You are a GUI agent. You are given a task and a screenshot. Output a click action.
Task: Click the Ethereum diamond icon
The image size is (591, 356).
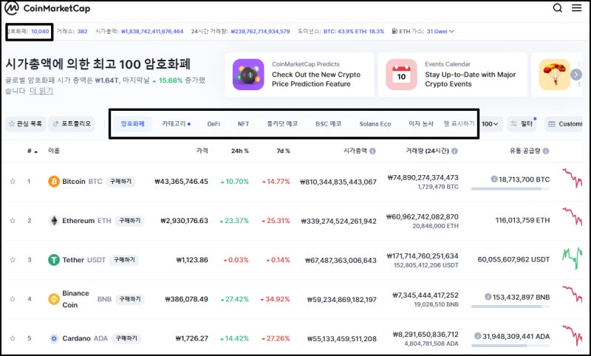(x=54, y=220)
